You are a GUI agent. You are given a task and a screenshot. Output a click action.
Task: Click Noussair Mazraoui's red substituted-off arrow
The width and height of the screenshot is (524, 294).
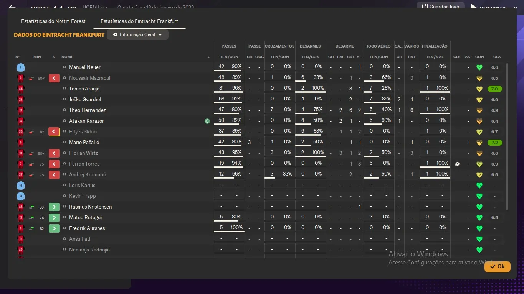54,78
